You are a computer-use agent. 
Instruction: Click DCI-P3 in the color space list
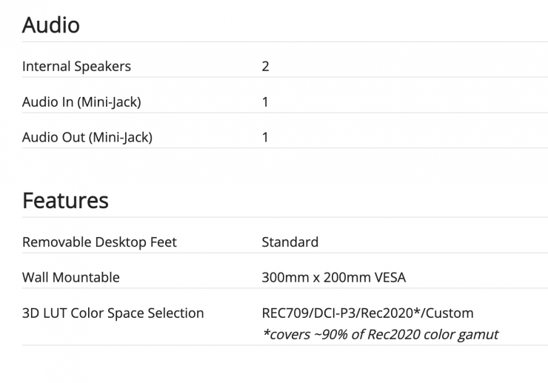333,313
